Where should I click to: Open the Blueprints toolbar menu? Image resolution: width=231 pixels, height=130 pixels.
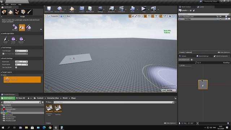click(x=112, y=9)
